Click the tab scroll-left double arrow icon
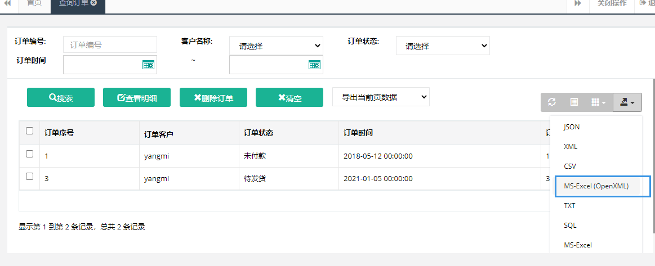The image size is (655, 266). [x=7, y=3]
